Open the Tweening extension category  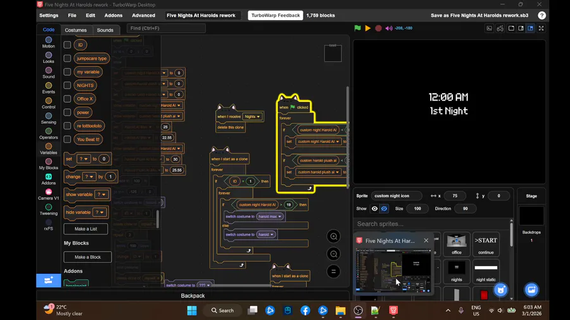point(48,210)
